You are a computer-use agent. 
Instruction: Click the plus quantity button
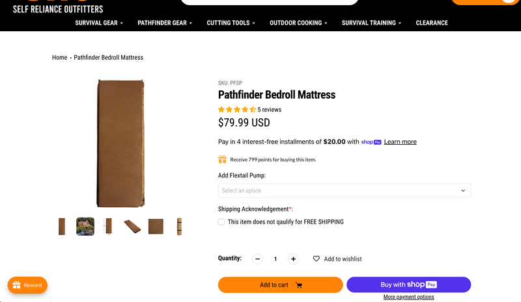[293, 258]
